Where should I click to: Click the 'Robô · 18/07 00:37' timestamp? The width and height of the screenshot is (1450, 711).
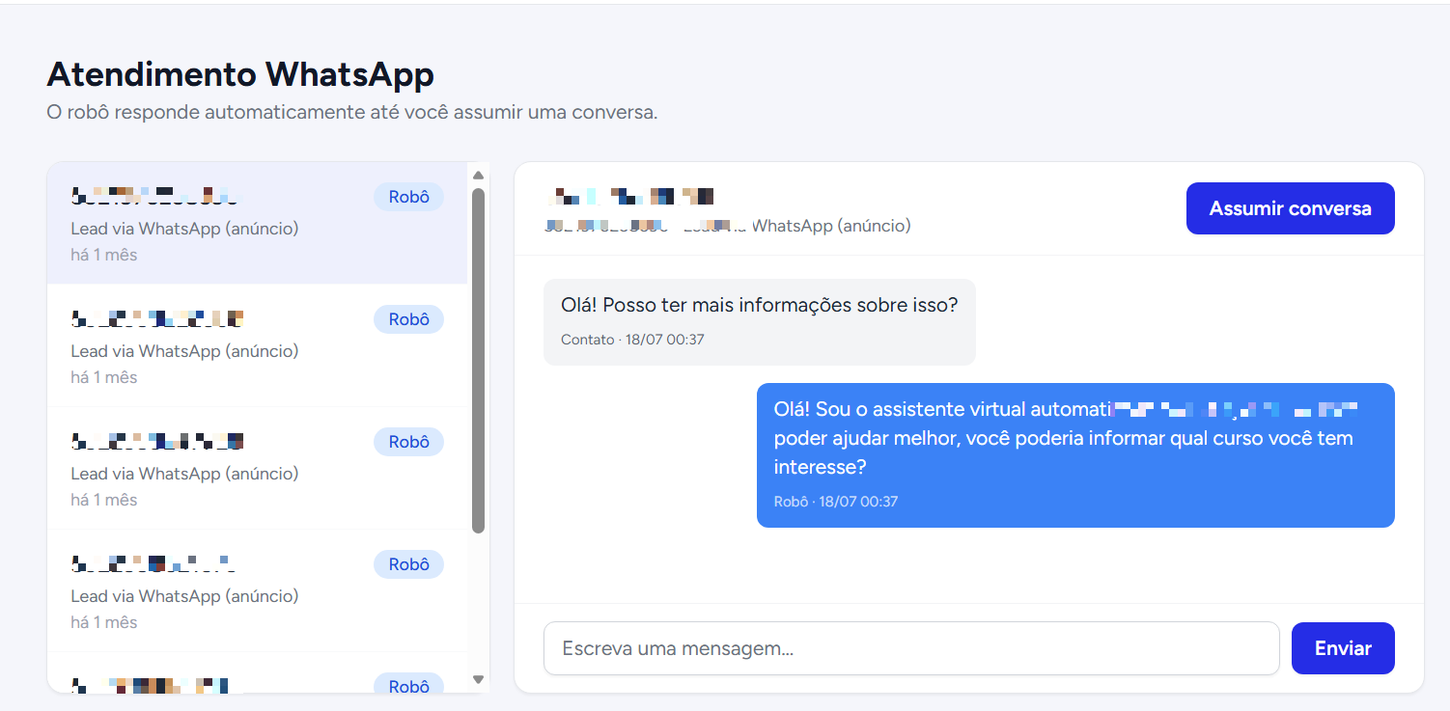point(836,502)
